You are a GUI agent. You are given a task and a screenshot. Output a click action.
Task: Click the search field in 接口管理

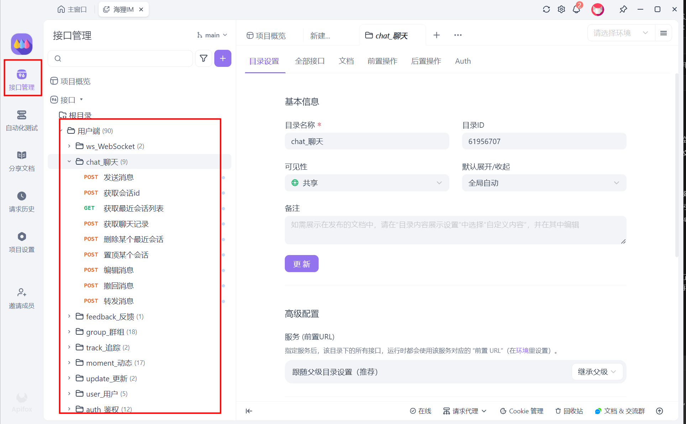tap(120, 58)
